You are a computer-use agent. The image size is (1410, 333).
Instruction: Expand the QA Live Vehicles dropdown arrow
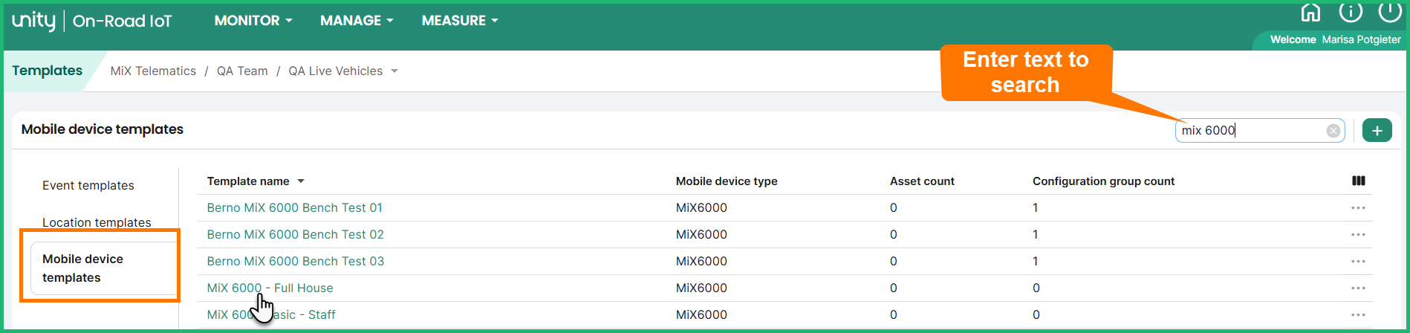coord(394,71)
